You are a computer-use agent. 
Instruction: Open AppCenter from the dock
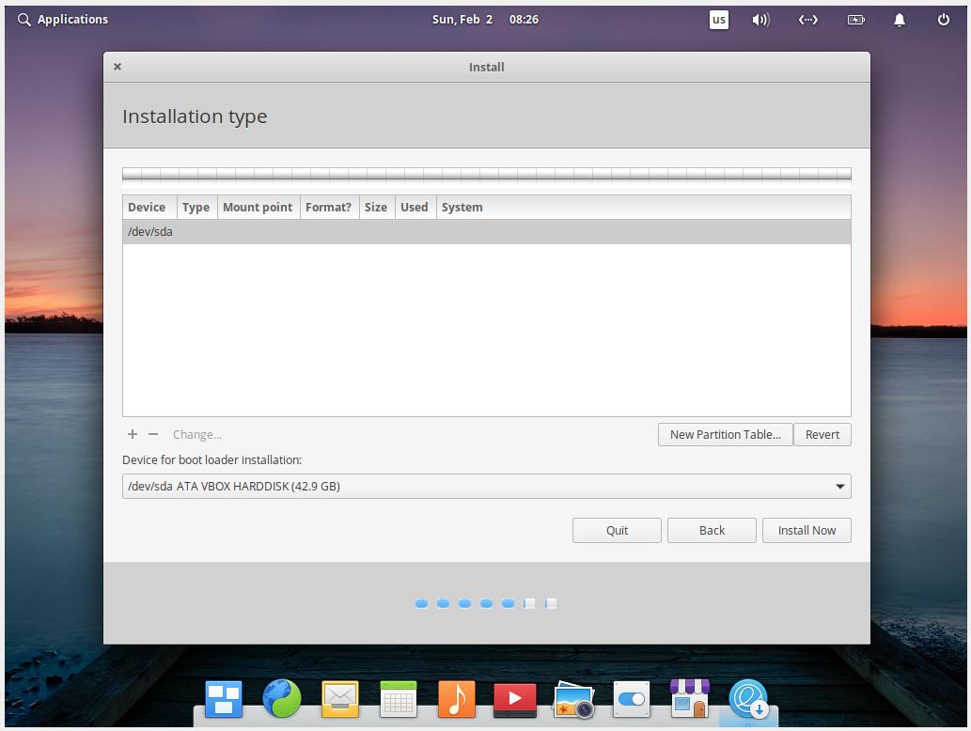[689, 699]
